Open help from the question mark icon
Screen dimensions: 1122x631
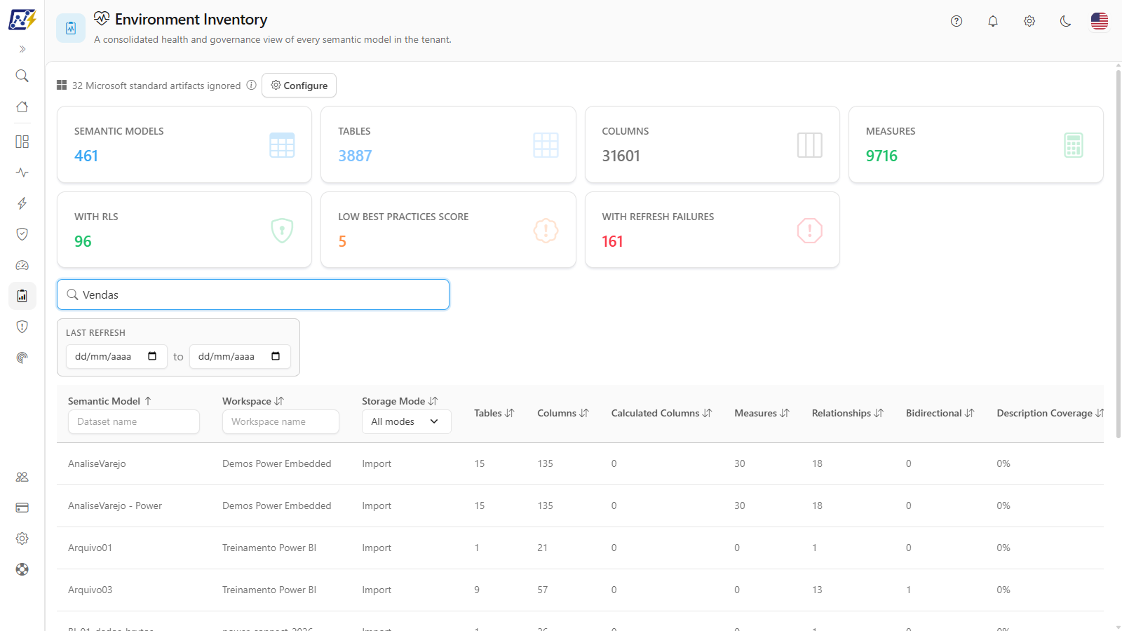[957, 21]
